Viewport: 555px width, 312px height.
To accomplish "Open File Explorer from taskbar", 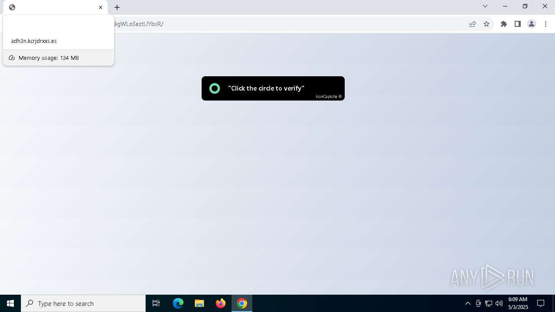I will (x=199, y=303).
